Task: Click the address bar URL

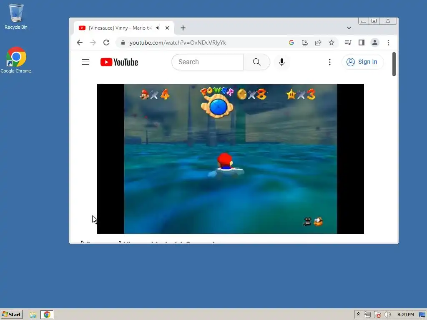Action: click(x=178, y=43)
